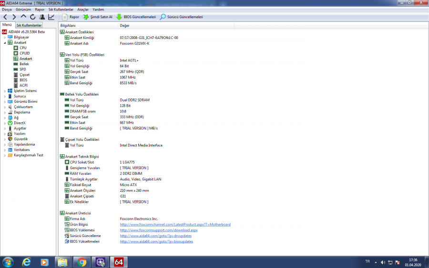Expand the İşletim Sistemi tree node
This screenshot has height=268, width=429.
[x=5, y=91]
